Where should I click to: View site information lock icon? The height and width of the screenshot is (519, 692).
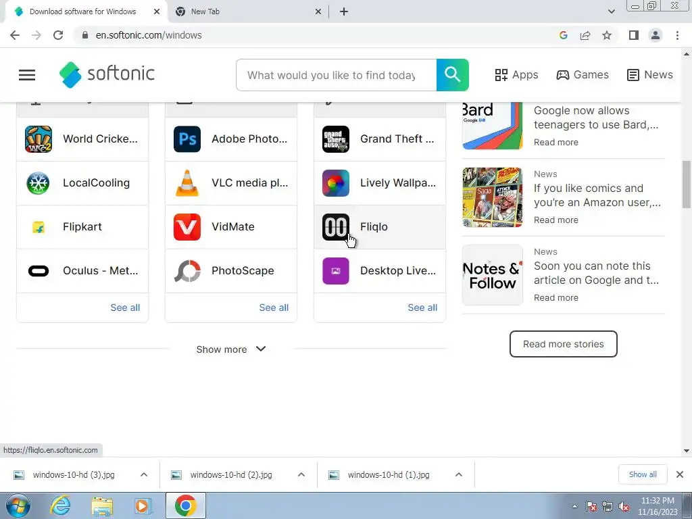tap(85, 35)
